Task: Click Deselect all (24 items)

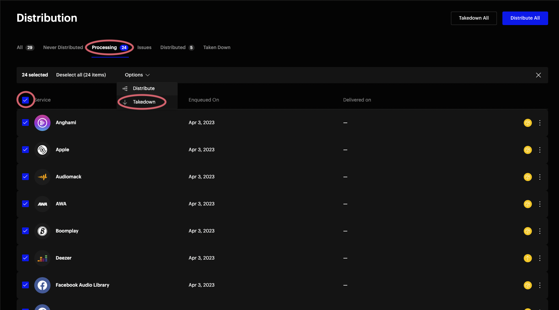Action: [x=81, y=75]
